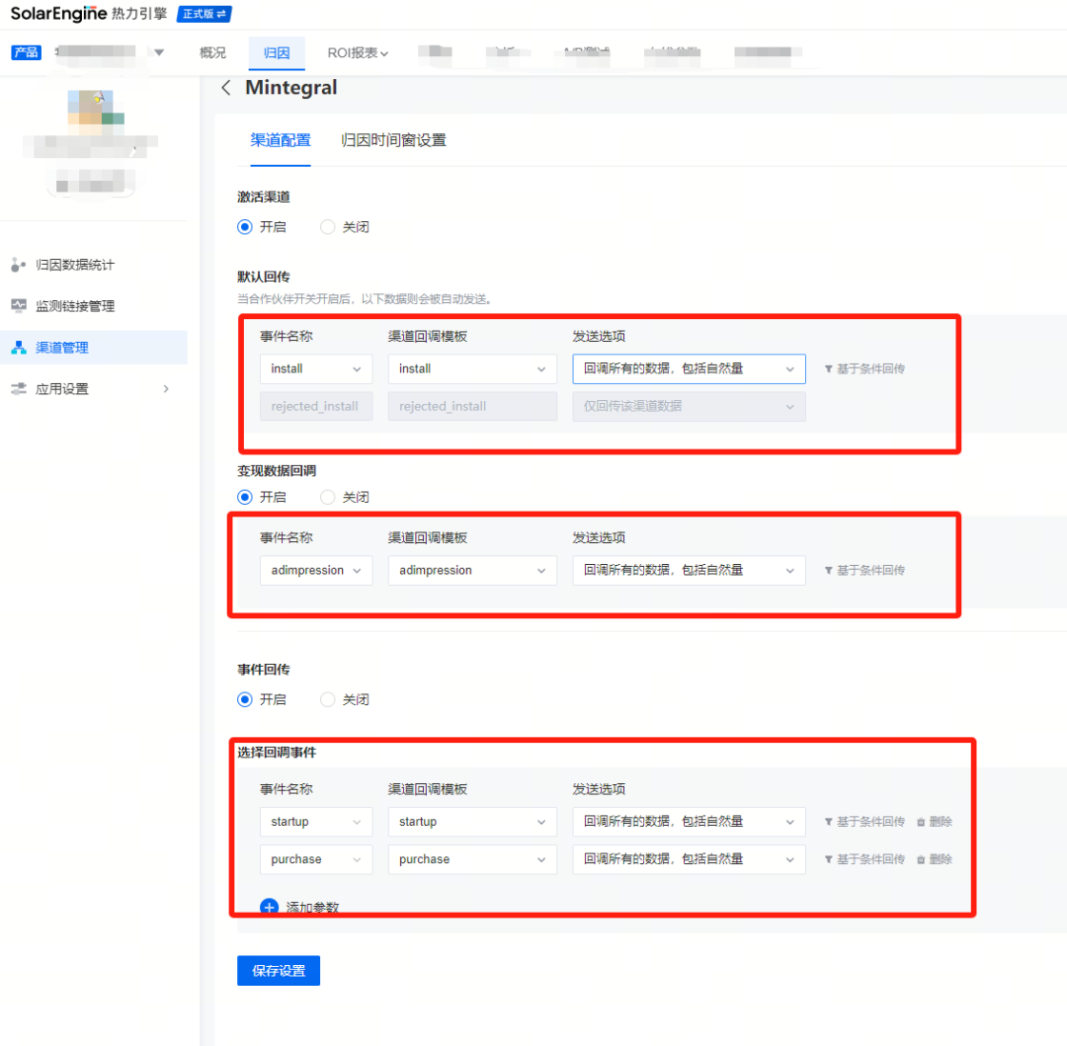Expand the 应用设置 sidebar chevron
1067x1046 pixels.
(x=166, y=389)
